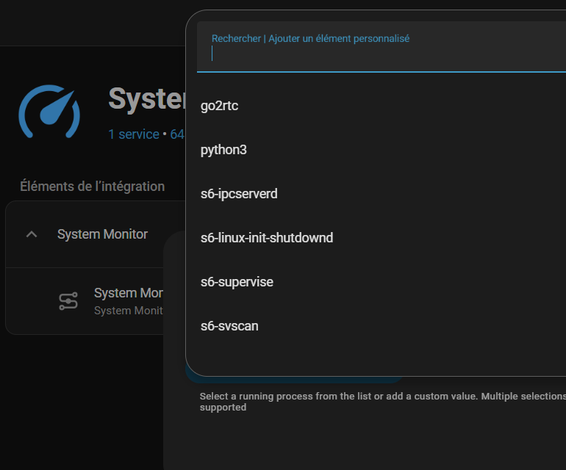Click the grey System Monitor entry subtitle
Screen dimensions: 566x470
[128, 311]
